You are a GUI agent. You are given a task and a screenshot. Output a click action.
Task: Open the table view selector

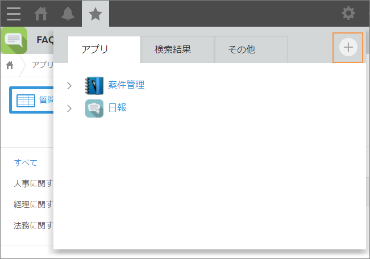pos(31,100)
